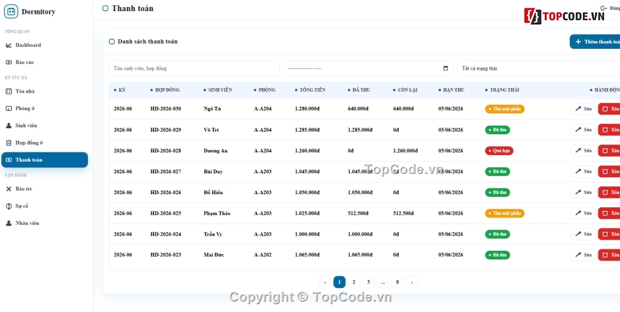Select Thanh toán in the sidebar
Viewport: 620px width, 312px height.
pos(44,160)
